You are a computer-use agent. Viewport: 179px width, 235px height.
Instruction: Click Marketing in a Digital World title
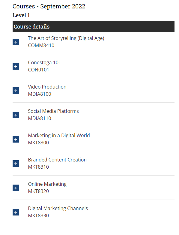click(x=59, y=135)
